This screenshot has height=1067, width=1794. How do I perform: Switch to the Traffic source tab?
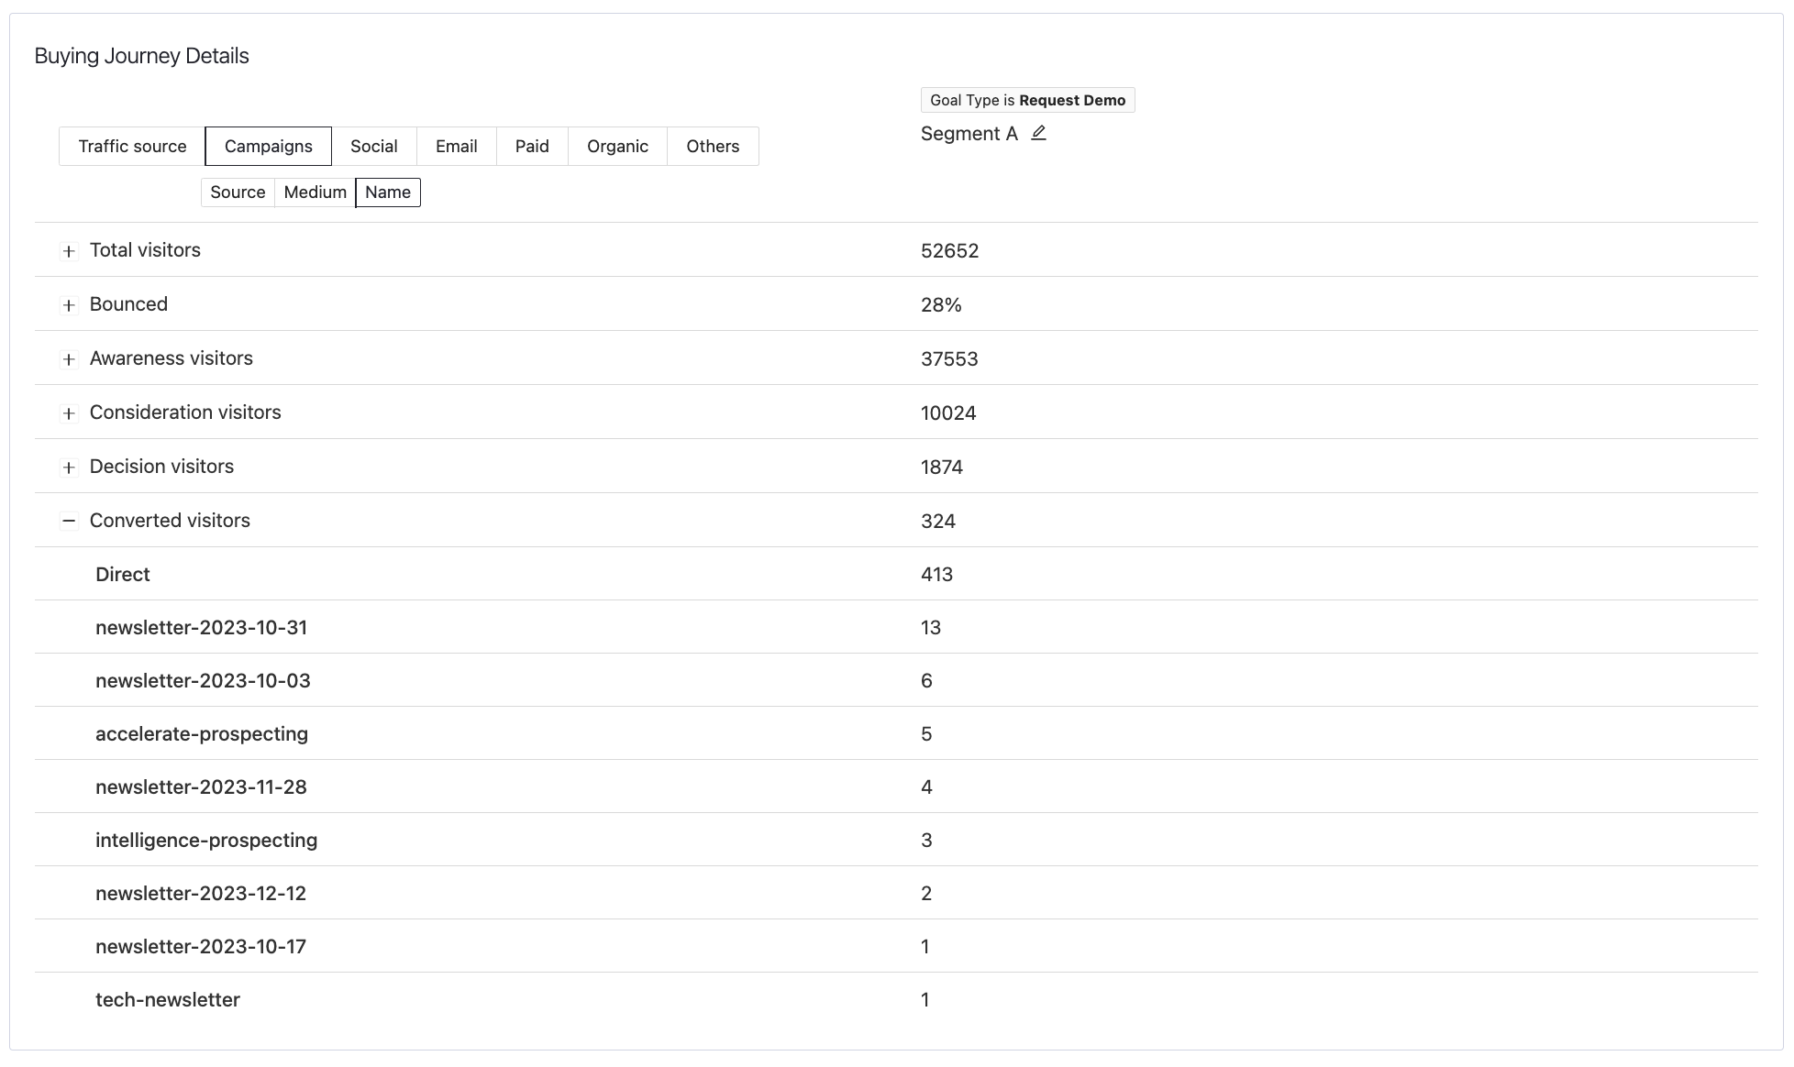[x=132, y=147]
